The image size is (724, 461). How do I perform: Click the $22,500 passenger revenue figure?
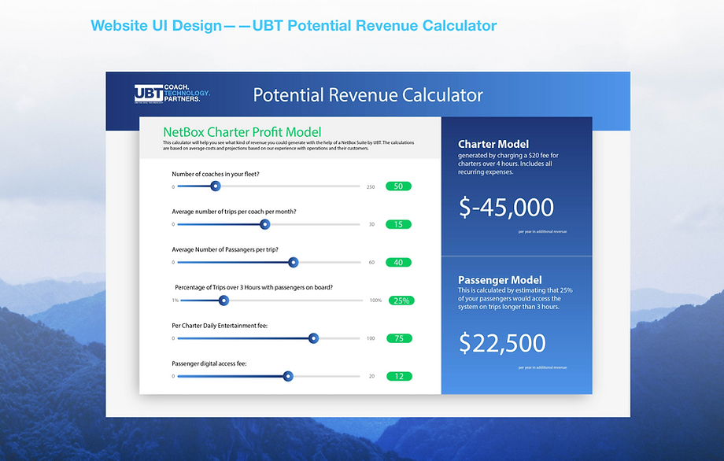point(502,343)
